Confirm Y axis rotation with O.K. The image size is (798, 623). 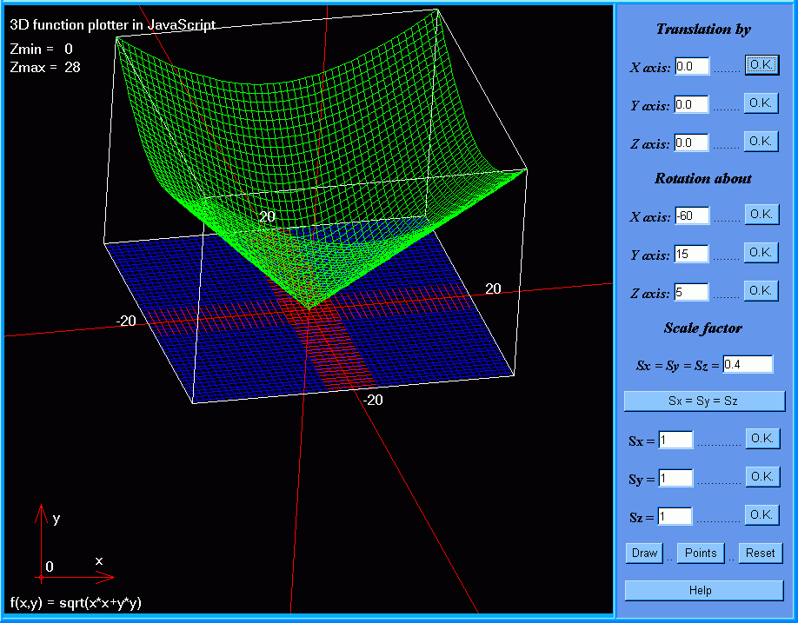click(761, 252)
